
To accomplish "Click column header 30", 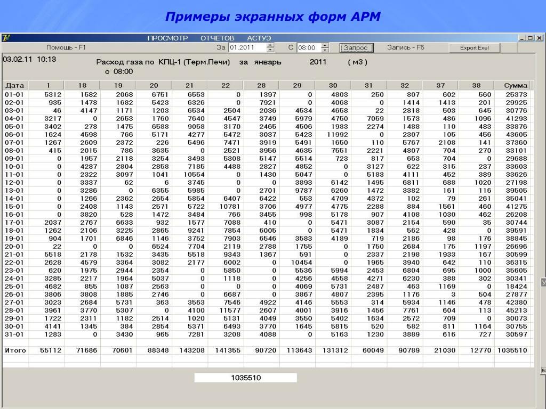I will tap(333, 85).
